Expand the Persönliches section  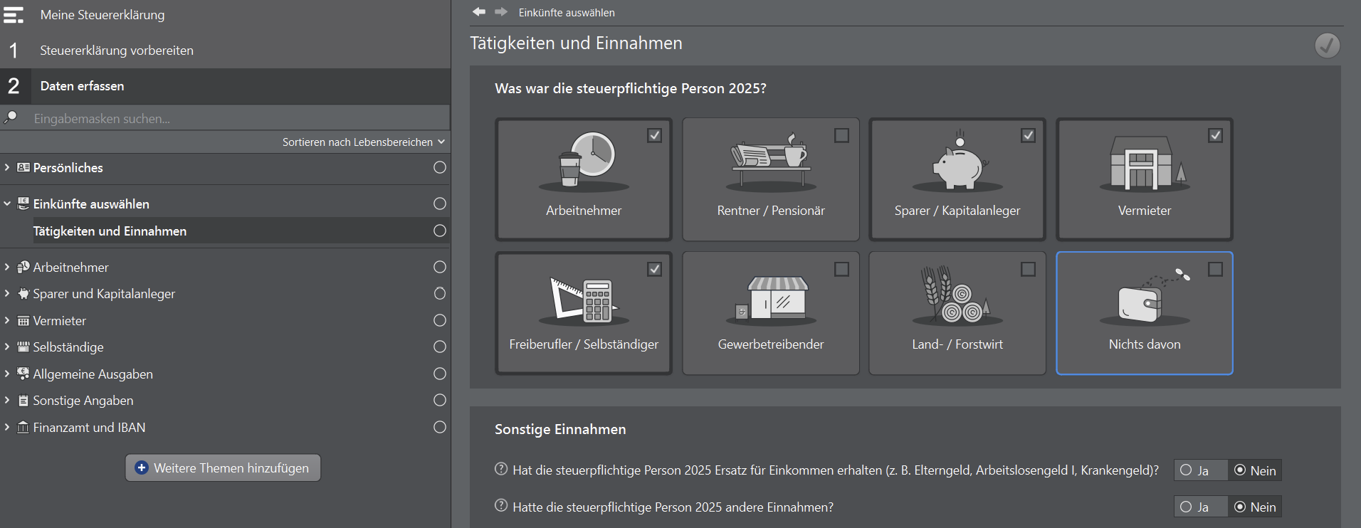pos(7,168)
